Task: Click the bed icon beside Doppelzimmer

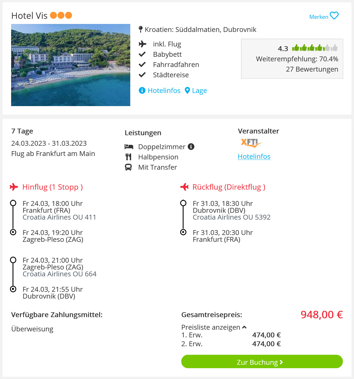Action: point(129,147)
